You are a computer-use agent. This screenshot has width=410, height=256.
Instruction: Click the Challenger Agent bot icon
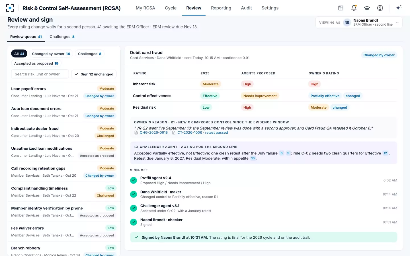tap(136, 147)
